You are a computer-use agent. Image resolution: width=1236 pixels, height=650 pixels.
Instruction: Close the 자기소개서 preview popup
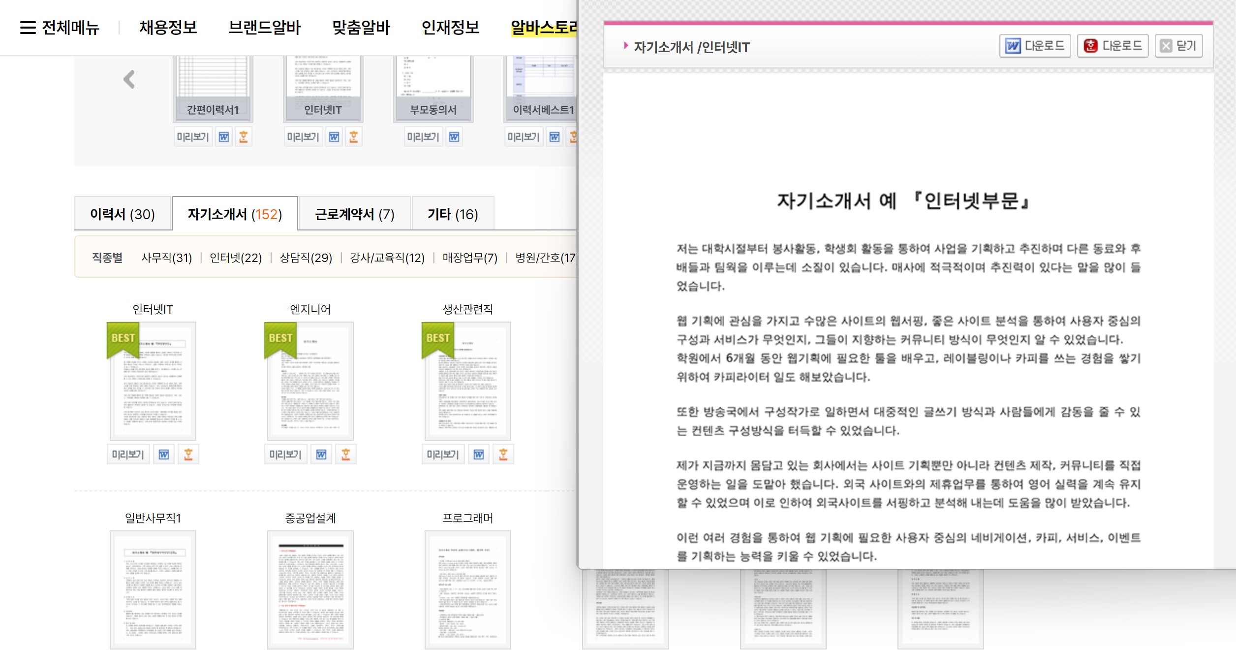point(1178,46)
